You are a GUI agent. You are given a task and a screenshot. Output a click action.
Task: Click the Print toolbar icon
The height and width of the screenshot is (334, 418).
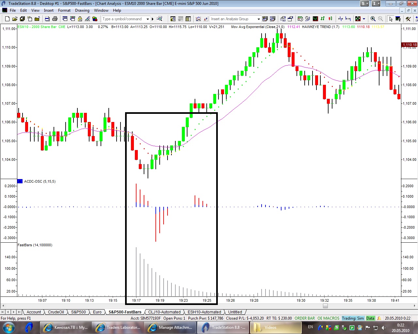(x=55, y=19)
